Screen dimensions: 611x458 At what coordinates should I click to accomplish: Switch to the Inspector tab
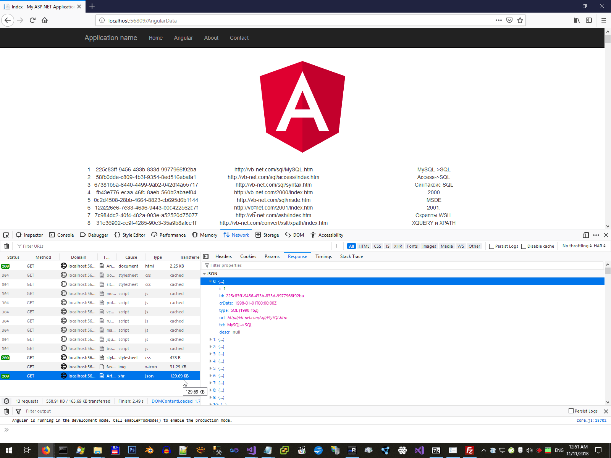[x=29, y=235]
